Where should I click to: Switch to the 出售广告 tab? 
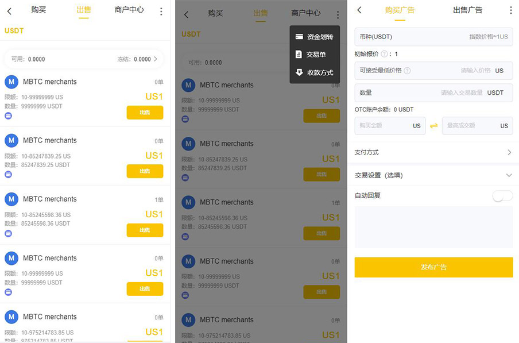pos(467,10)
